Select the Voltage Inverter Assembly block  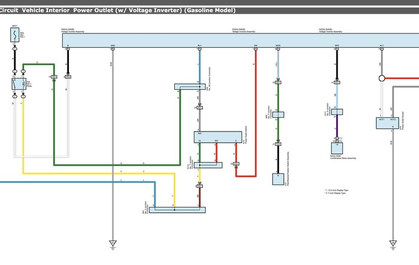coord(239,39)
